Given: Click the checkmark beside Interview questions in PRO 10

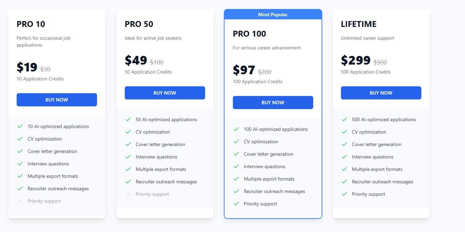Looking at the screenshot, I should [20, 164].
